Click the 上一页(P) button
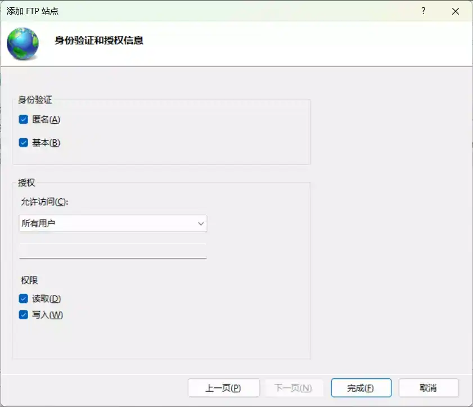473x407 pixels. 223,388
